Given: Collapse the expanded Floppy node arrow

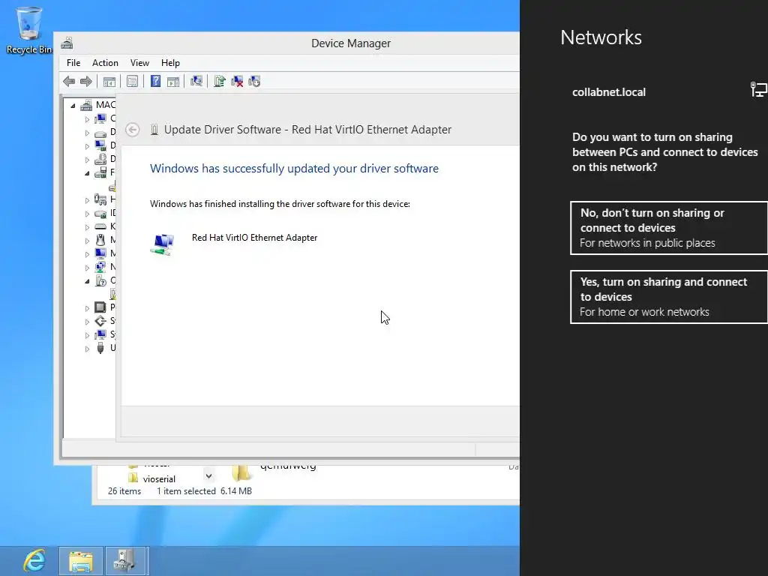Looking at the screenshot, I should tap(87, 173).
